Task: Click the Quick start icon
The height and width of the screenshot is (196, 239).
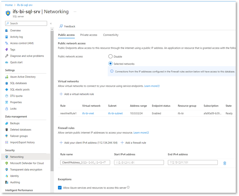Action: (6, 62)
